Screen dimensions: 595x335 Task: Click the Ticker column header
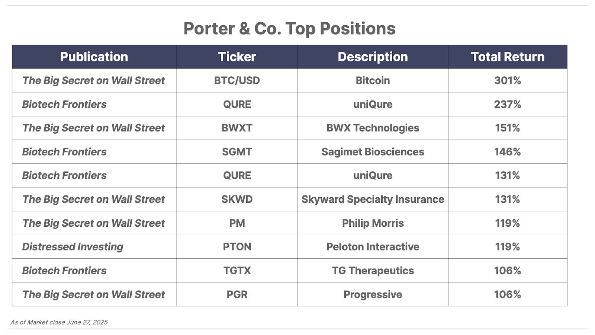[237, 57]
